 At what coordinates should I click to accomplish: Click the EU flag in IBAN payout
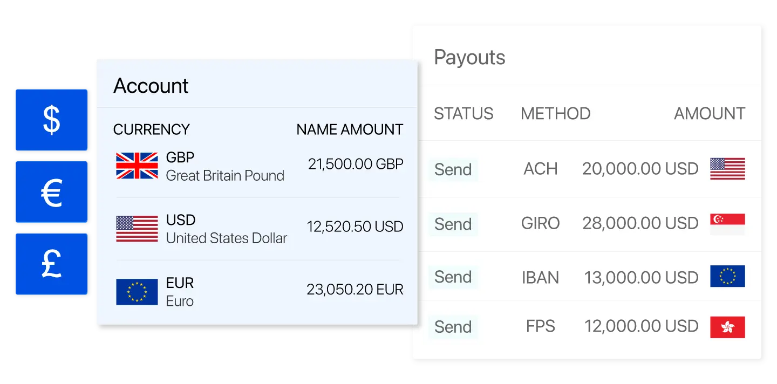(727, 276)
